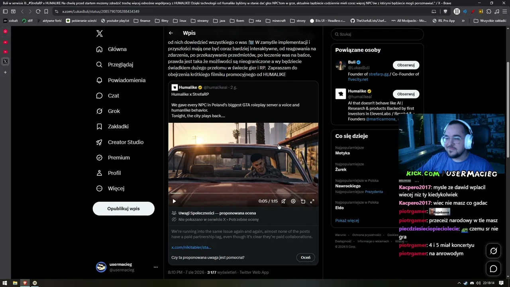Viewport: 510px width, 287px height.
Task: Open Profil page
Action: (x=108, y=173)
